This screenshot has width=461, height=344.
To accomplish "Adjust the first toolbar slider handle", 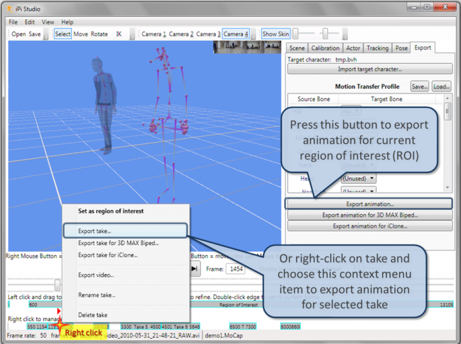I will tap(296, 34).
